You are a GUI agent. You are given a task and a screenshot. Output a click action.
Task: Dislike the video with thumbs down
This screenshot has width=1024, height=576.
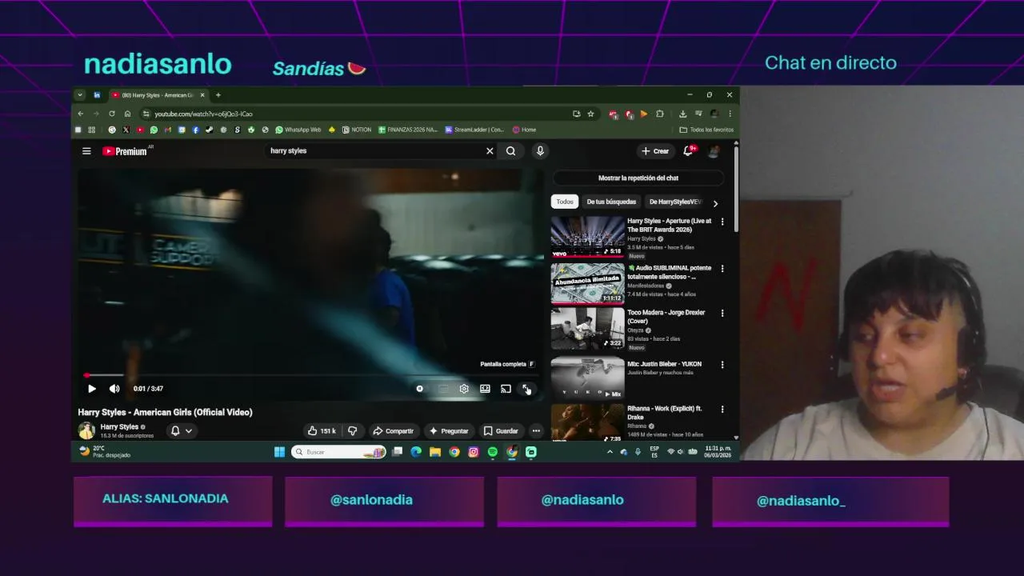(x=353, y=431)
